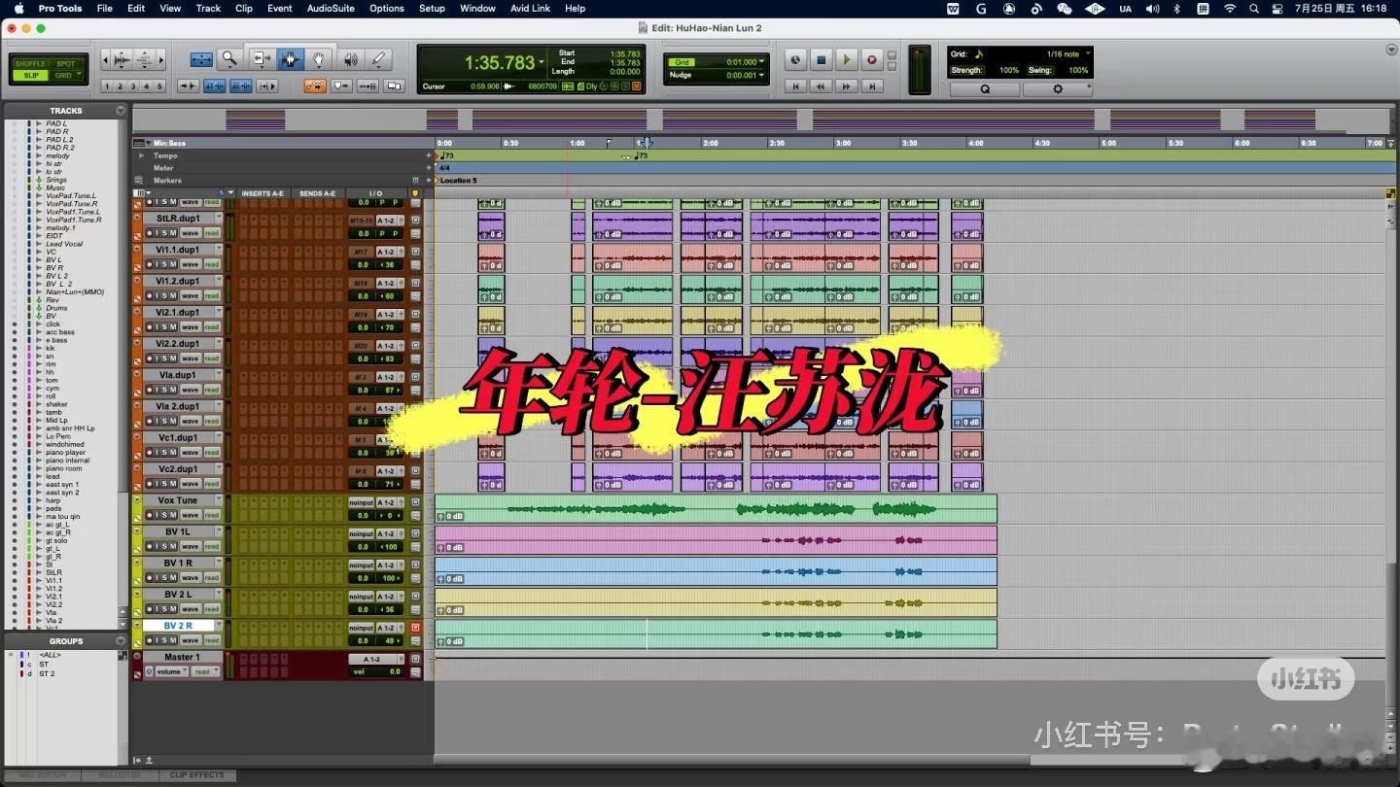Image resolution: width=1400 pixels, height=787 pixels.
Task: Toggle input monitoring on BV 2 L track
Action: coord(157,609)
